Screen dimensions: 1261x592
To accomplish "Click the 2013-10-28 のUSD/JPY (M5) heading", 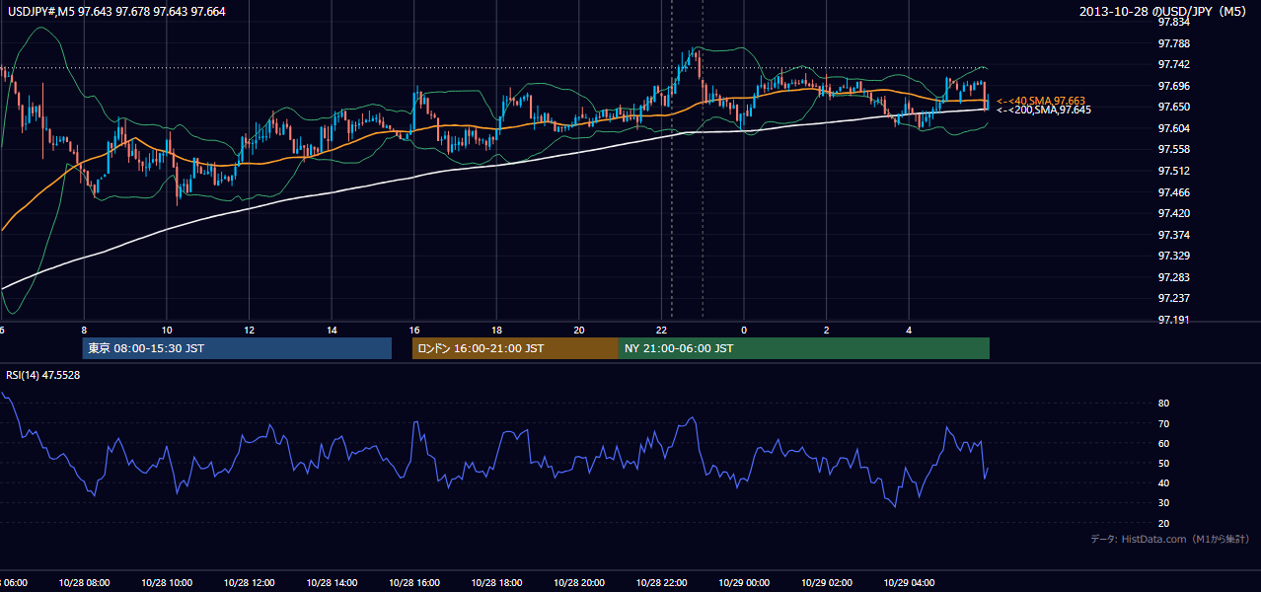I will tap(1164, 12).
